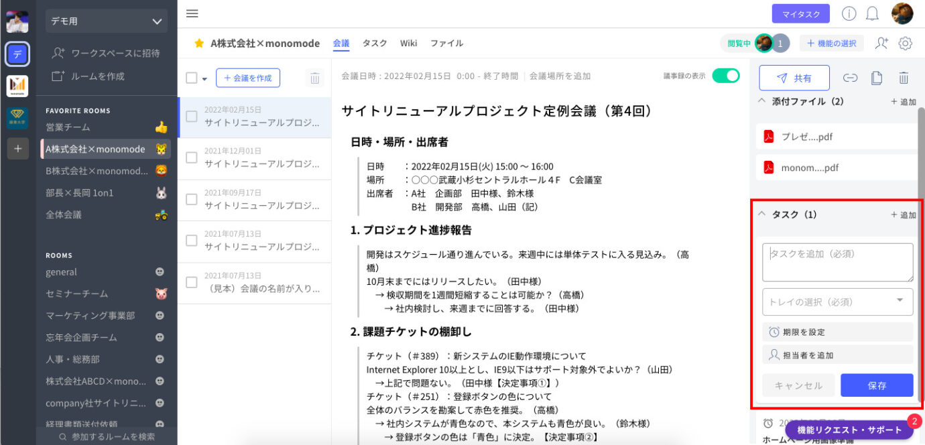Open help using the info icon

[849, 13]
